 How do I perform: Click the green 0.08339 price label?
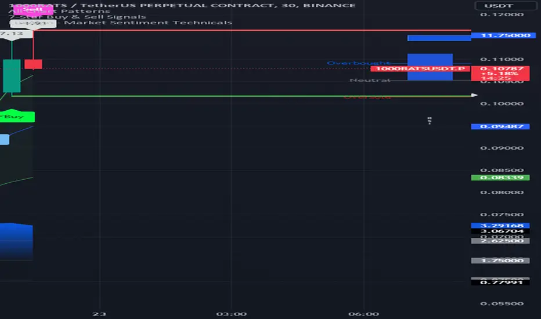coord(500,177)
